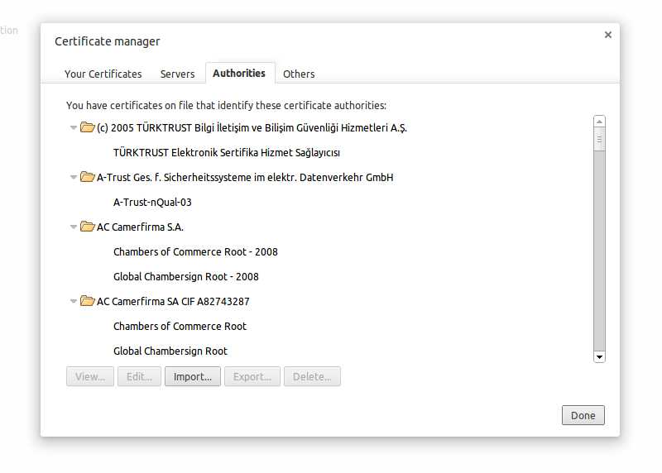Select the Authorities tab

pyautogui.click(x=239, y=73)
